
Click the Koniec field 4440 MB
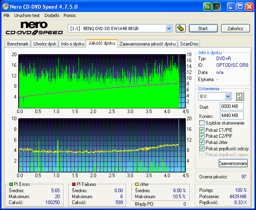(x=232, y=115)
